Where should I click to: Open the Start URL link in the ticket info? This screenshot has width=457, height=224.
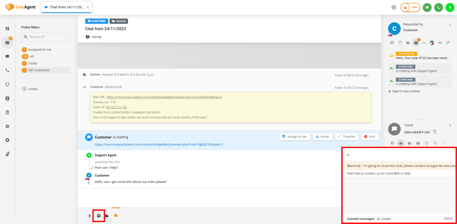coord(164,97)
